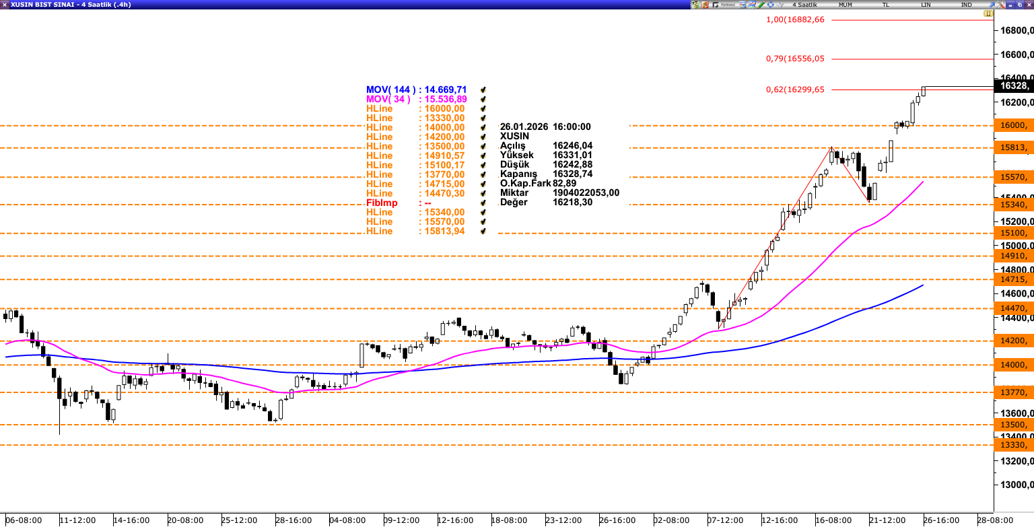Click the blue four-arrow move icon
The height and width of the screenshot is (527, 1034).
[x=771, y=5]
